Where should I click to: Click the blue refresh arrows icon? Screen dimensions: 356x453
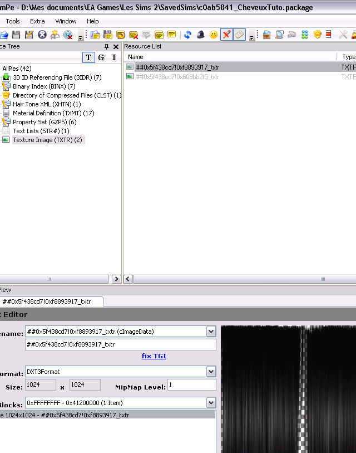tap(188, 35)
